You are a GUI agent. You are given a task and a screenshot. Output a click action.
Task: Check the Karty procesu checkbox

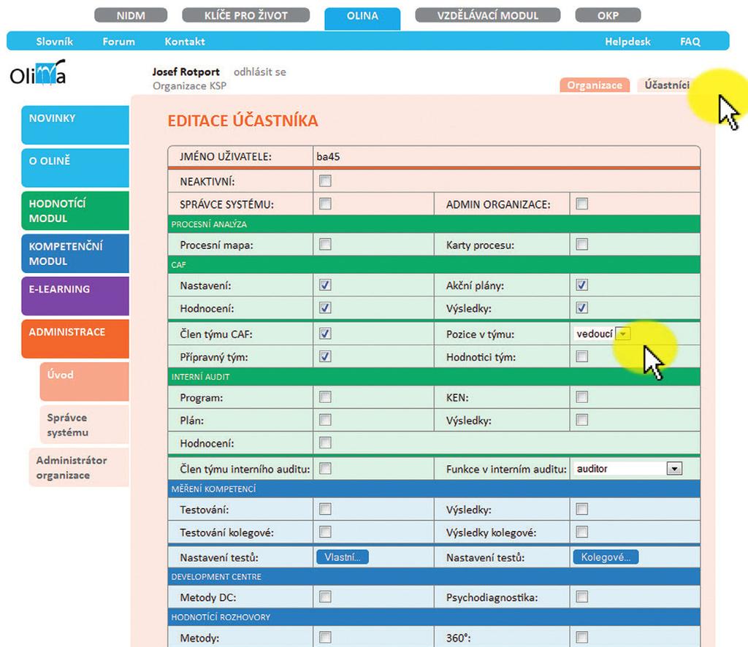[581, 244]
